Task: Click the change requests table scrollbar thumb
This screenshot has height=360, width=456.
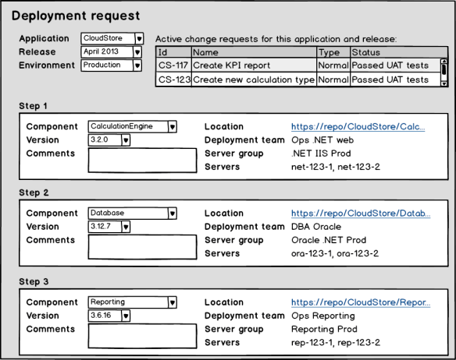Action: [x=444, y=70]
